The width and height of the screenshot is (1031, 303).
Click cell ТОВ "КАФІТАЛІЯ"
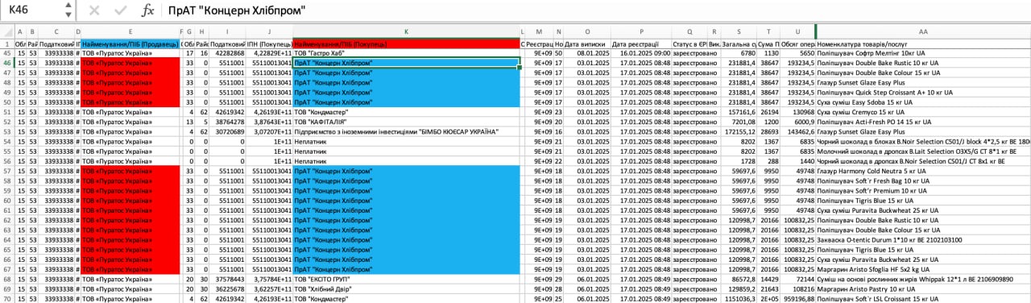pos(406,121)
